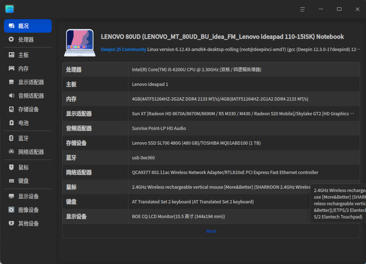Click the 蓝牙 row label in table

click(71, 158)
